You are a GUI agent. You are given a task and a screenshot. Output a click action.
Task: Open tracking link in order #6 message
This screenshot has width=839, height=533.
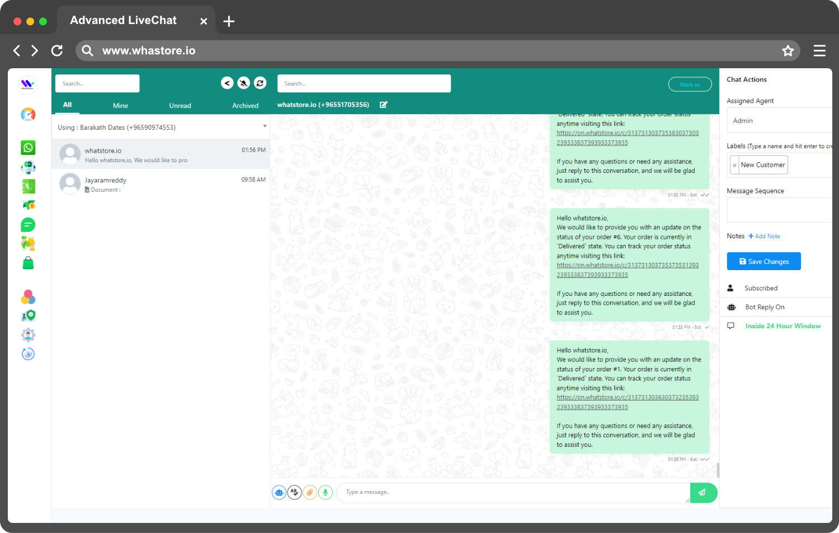coord(628,270)
